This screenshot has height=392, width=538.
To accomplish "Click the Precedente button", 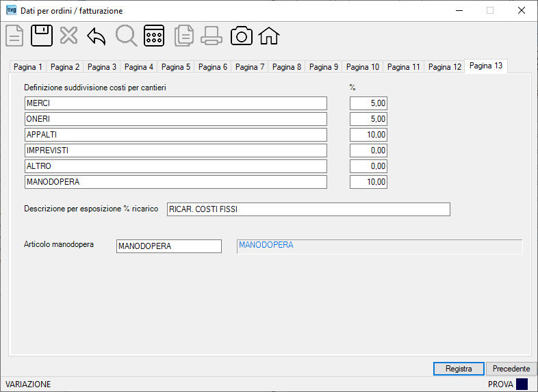I will click(x=511, y=369).
